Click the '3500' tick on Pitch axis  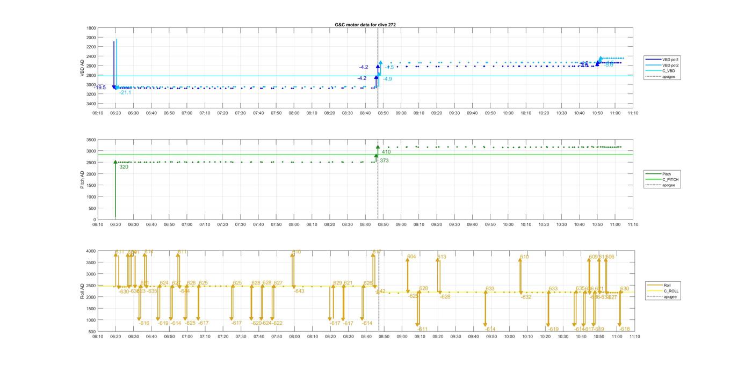91,140
